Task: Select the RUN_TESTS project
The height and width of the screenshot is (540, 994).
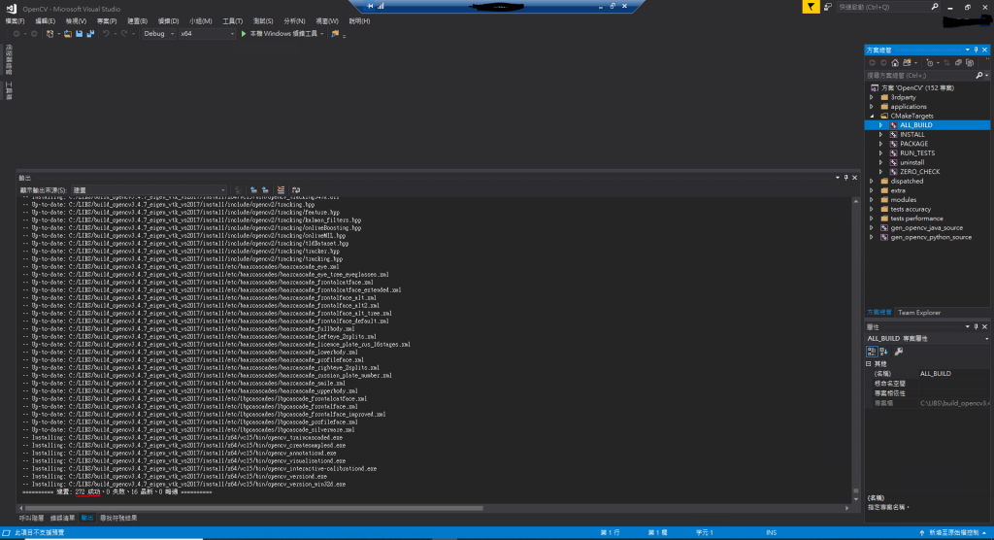Action: (x=917, y=152)
